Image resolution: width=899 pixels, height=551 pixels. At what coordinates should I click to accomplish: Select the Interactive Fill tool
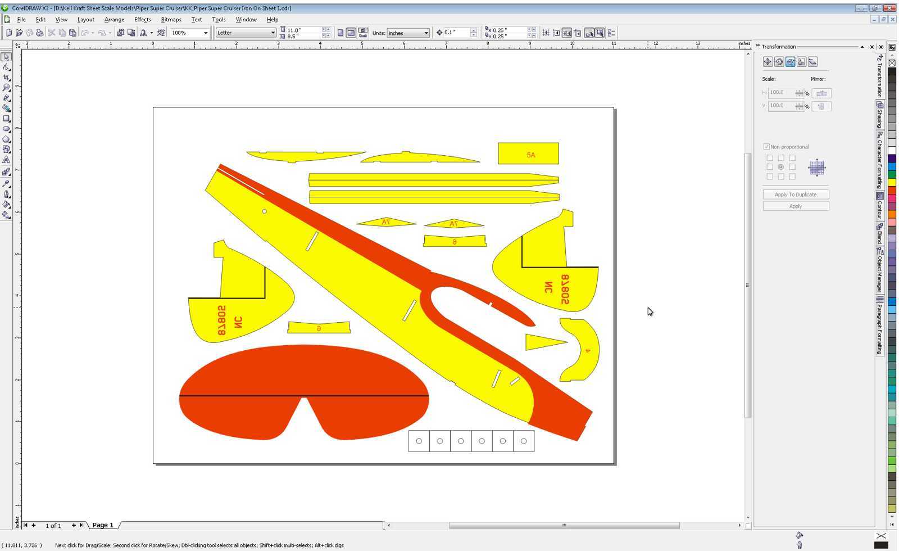point(6,214)
